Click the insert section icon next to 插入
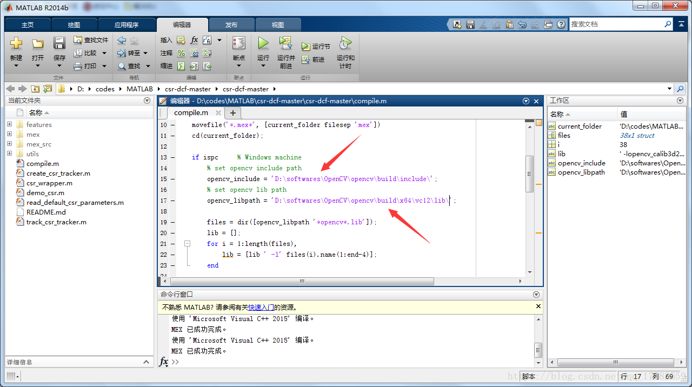 point(181,40)
